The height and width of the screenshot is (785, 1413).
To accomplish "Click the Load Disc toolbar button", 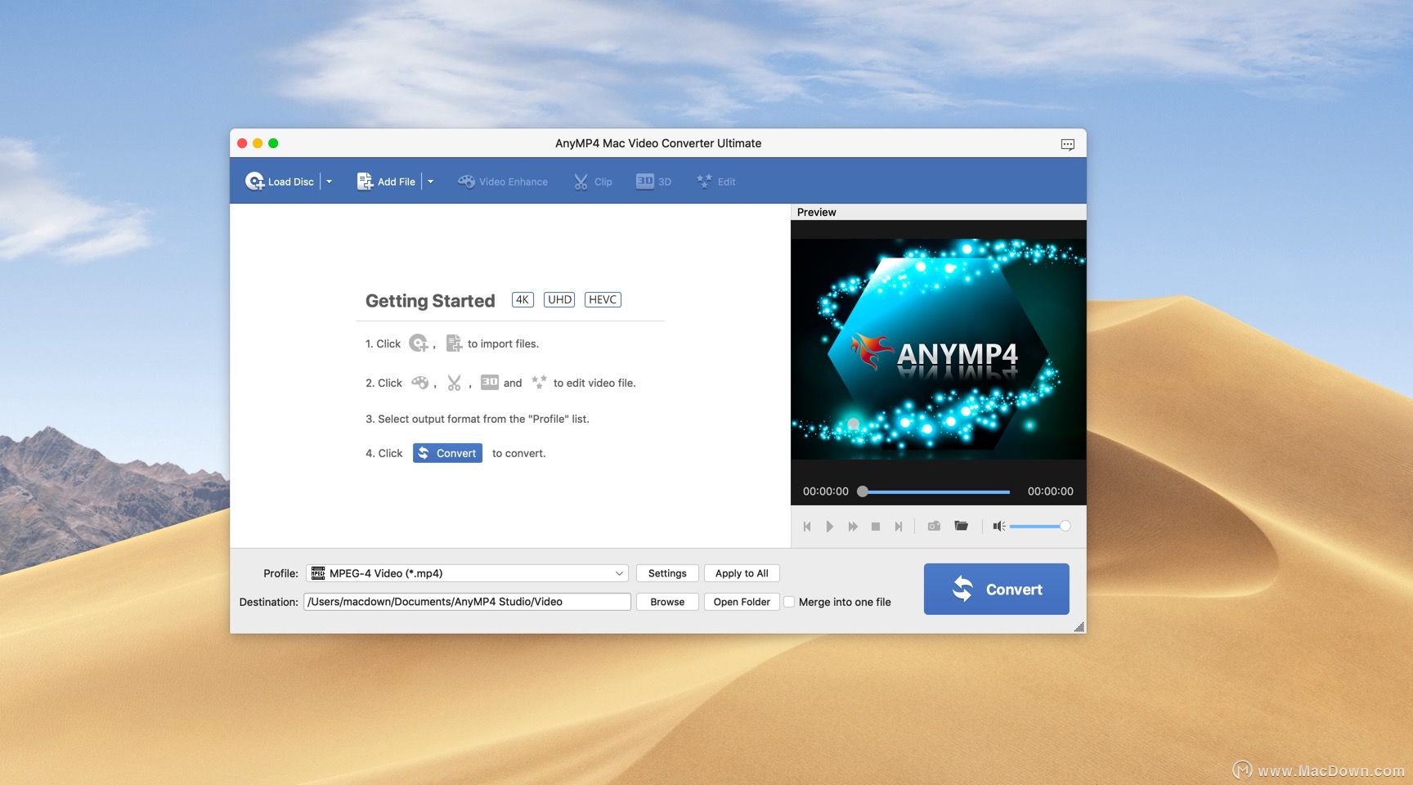I will [280, 182].
